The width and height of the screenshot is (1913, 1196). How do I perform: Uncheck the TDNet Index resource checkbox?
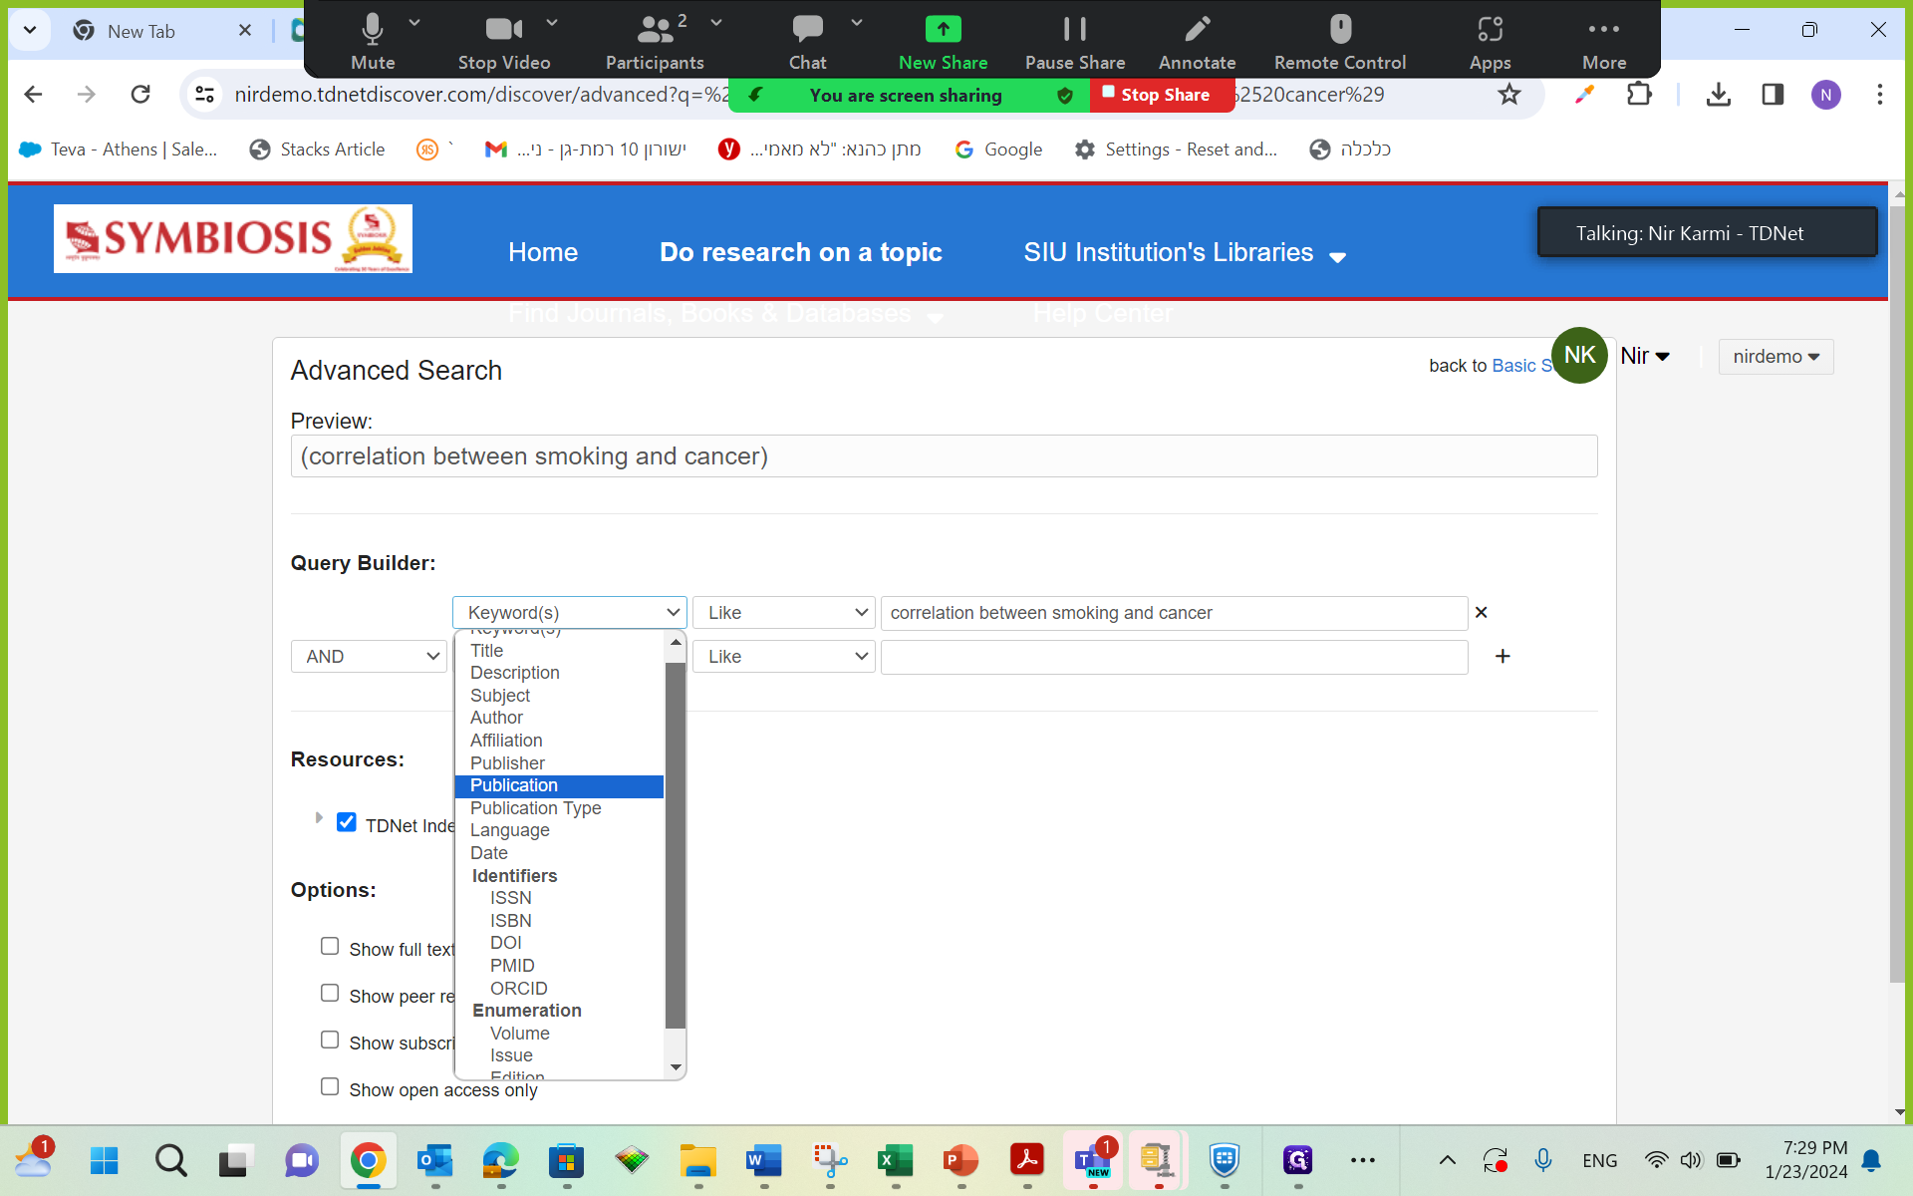pyautogui.click(x=347, y=823)
